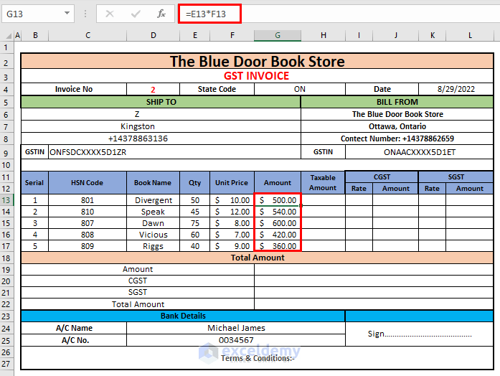Click amount cell $420.00 for Vicious
Screen dimensions: 500x376
coord(278,235)
